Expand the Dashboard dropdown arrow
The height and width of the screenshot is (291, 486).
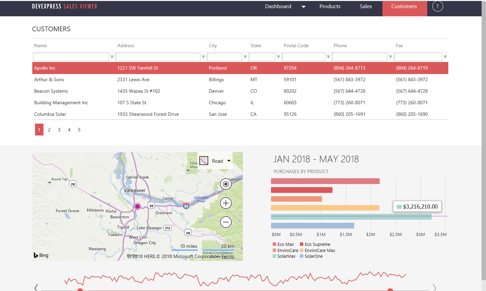coord(304,7)
